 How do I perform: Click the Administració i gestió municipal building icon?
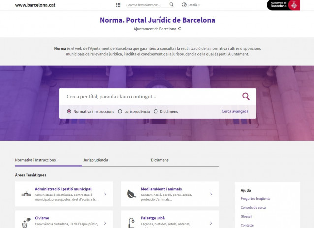(26, 194)
